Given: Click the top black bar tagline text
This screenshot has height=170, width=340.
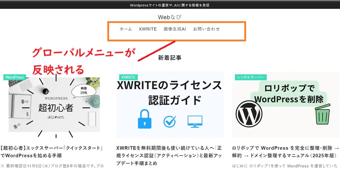Looking at the screenshot, I should coord(169,5).
